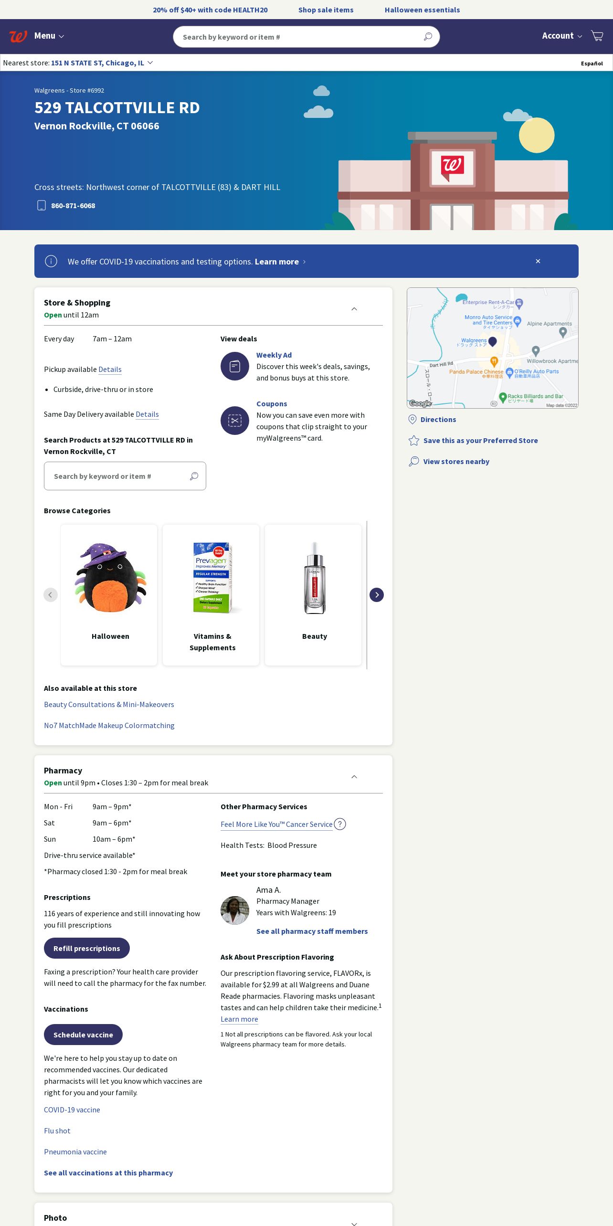Click the star to save Preferred Store
Viewport: 613px width, 1226px height.
pos(414,441)
